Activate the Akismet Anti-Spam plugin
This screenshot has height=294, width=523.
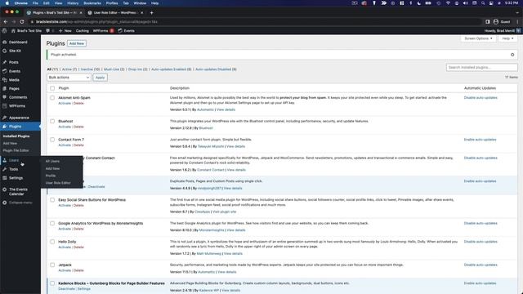tap(65, 104)
